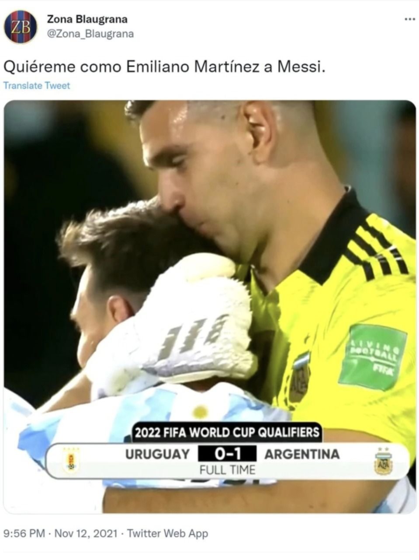The width and height of the screenshot is (419, 560).
Task: Click Translate Tweet
Action: tap(37, 86)
